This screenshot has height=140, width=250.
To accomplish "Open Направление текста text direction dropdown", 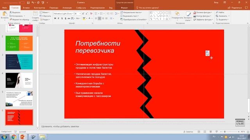I will pos(131,12).
